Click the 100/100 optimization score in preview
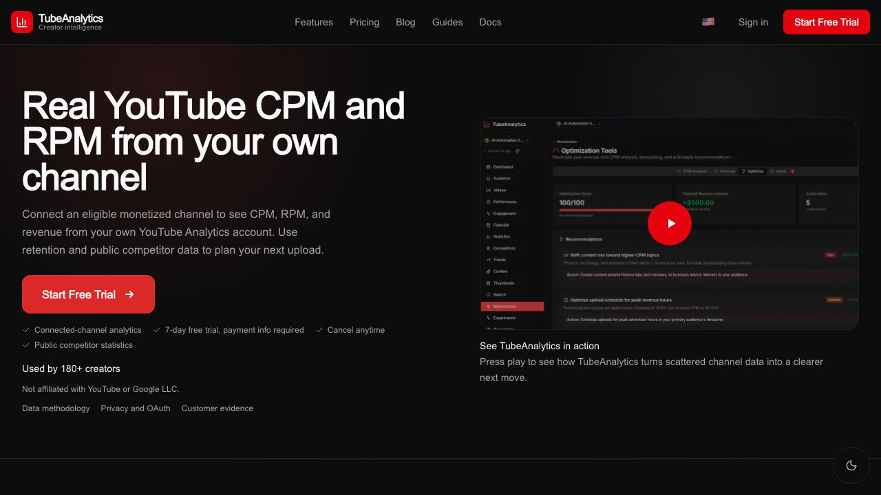Viewport: 881px width, 495px height. (572, 203)
